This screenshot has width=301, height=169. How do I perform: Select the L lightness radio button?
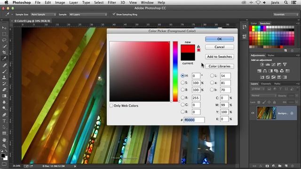(x=212, y=76)
